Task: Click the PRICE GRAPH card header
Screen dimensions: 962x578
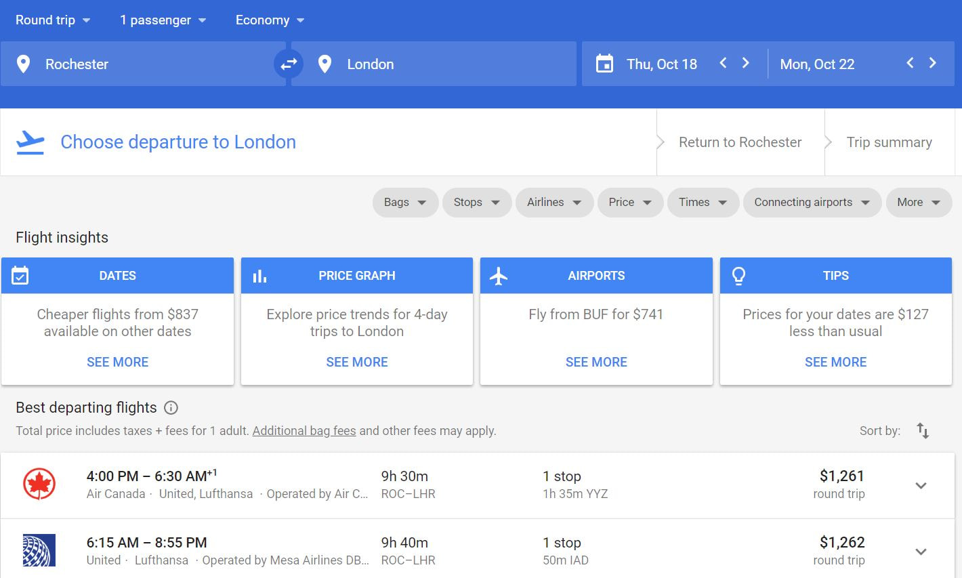Action: click(x=357, y=276)
